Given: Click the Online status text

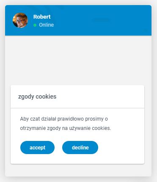Looking at the screenshot, I should (x=47, y=25).
